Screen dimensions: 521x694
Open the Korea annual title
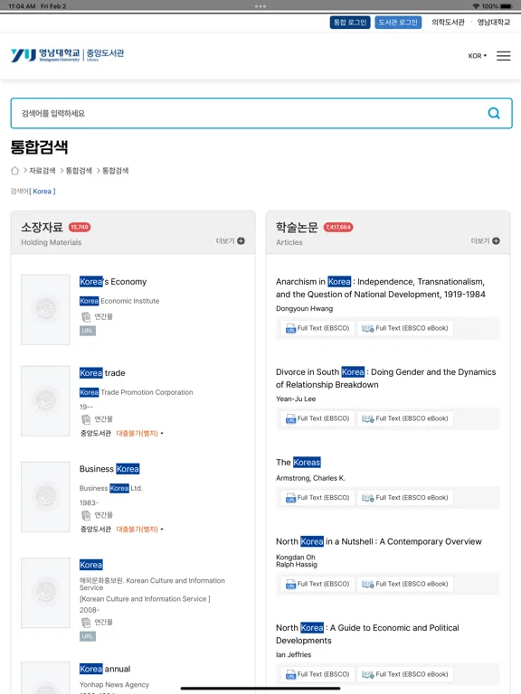pyautogui.click(x=105, y=669)
